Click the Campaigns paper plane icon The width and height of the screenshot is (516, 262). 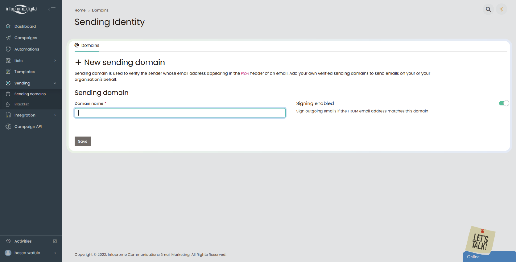point(8,38)
